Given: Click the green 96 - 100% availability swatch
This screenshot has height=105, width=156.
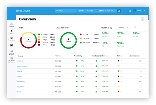Looking at the screenshot, I should coord(81,43).
